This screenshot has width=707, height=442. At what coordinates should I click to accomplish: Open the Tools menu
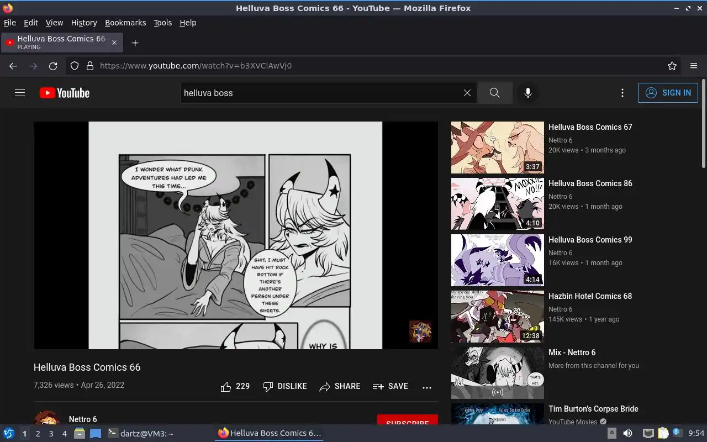(x=162, y=23)
